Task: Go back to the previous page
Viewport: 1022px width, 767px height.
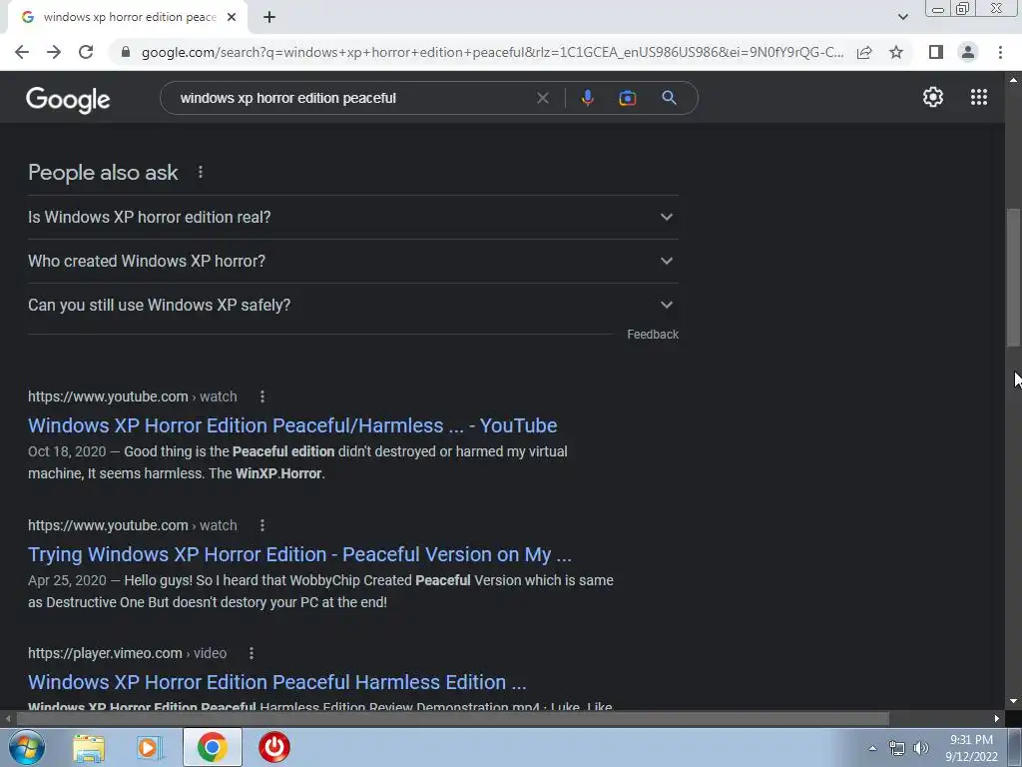Action: [22, 52]
